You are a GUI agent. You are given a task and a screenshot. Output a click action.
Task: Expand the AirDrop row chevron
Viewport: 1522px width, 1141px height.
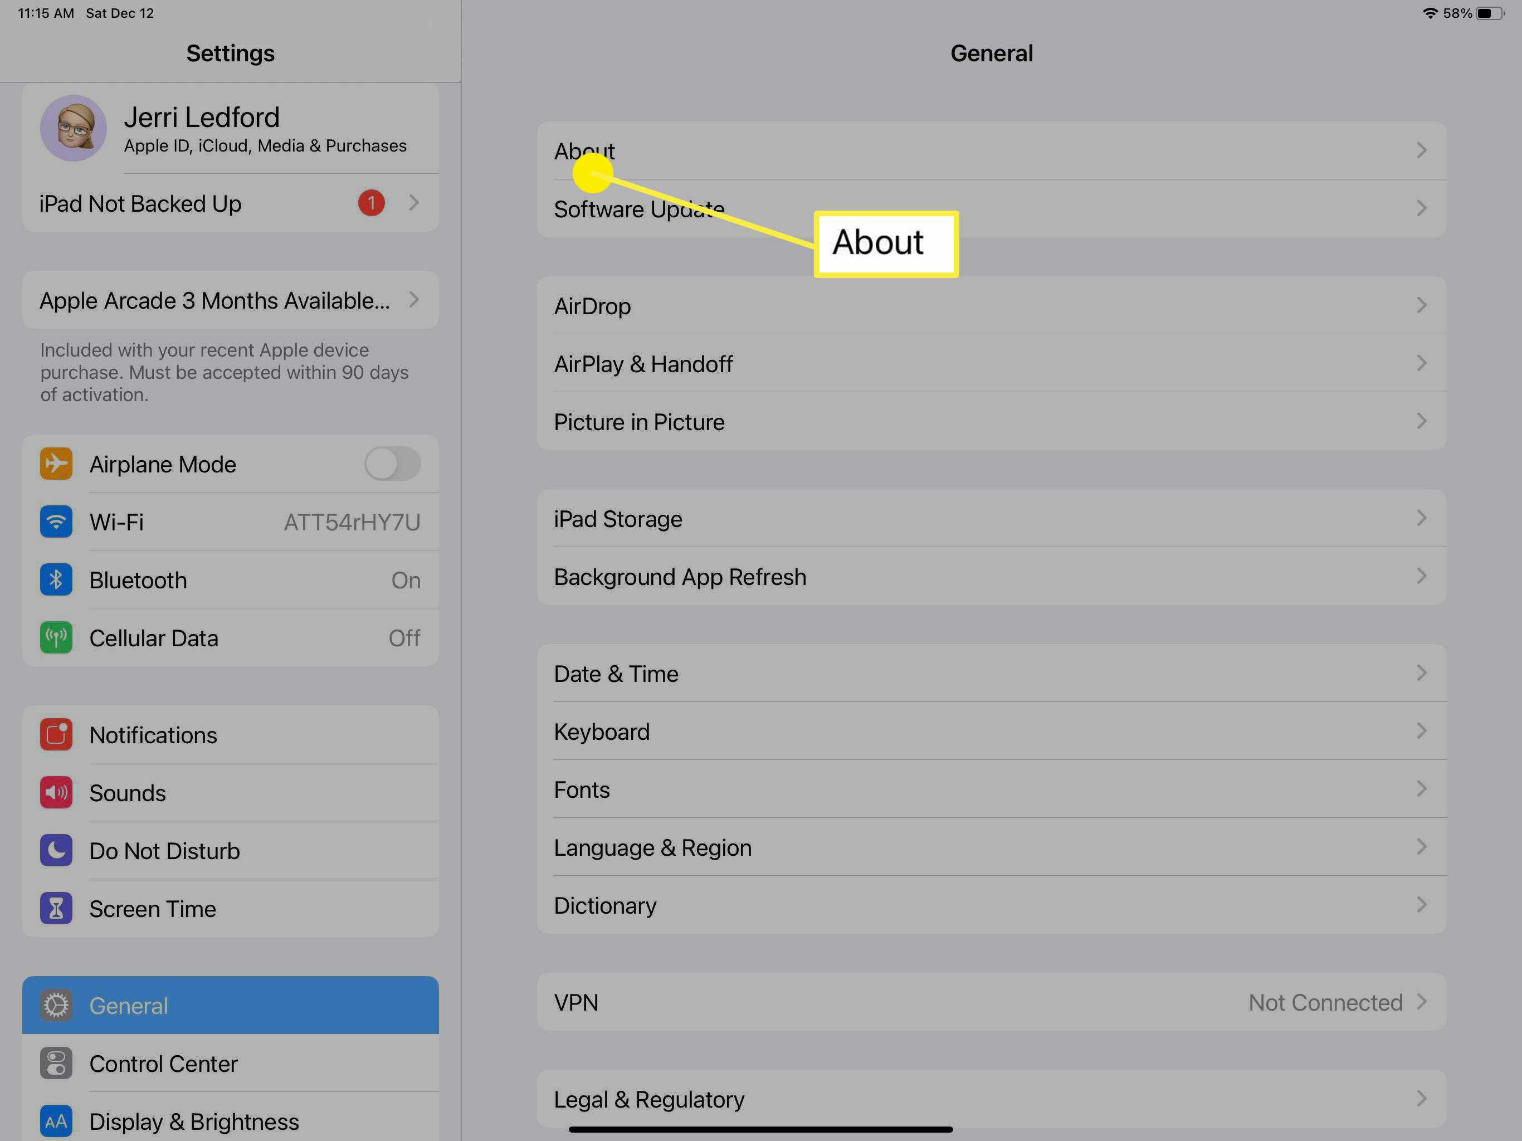point(1422,305)
